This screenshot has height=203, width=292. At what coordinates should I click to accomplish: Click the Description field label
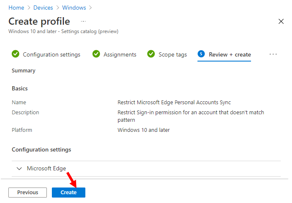(26, 113)
